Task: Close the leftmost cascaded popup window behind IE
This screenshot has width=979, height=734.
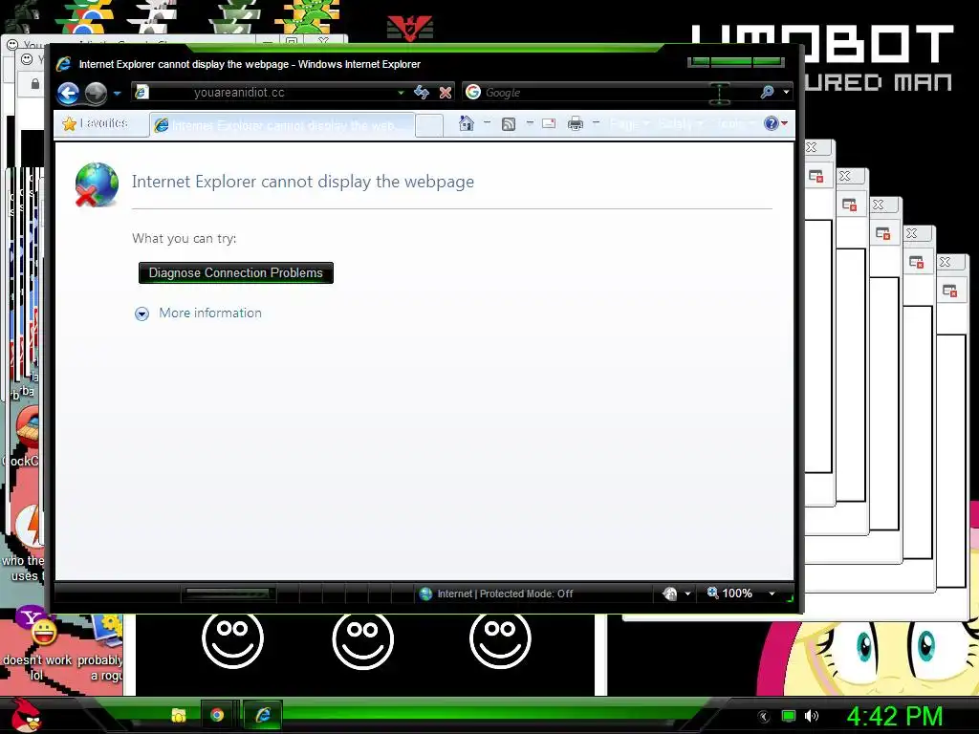Action: (x=813, y=147)
